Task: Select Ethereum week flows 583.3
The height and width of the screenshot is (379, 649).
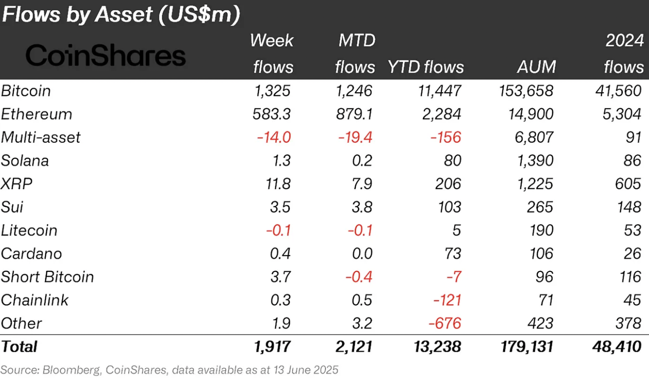Action: pos(272,114)
